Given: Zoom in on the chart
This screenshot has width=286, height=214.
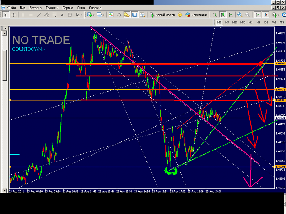Looking at the screenshot, I should click(240, 15).
